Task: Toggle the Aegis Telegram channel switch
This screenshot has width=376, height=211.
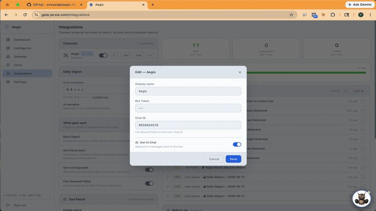Action: click(x=103, y=55)
